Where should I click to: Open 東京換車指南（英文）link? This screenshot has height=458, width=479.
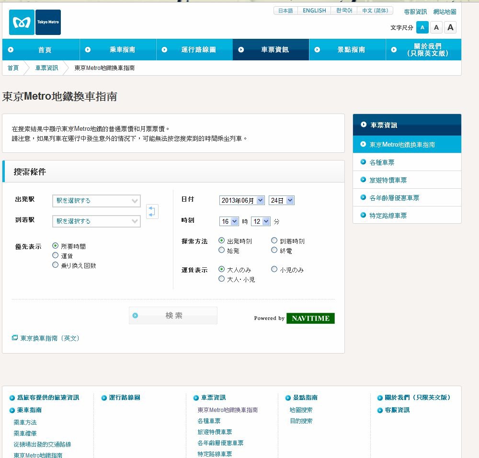[x=50, y=338]
